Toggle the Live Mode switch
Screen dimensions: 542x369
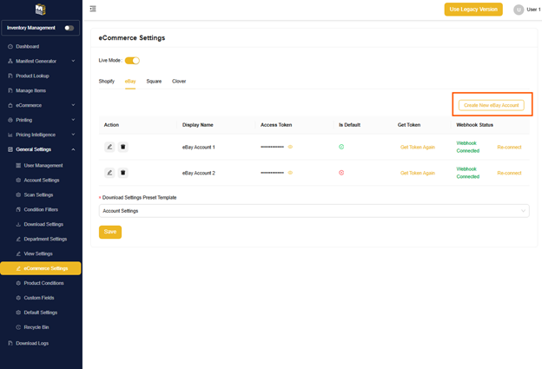(132, 61)
